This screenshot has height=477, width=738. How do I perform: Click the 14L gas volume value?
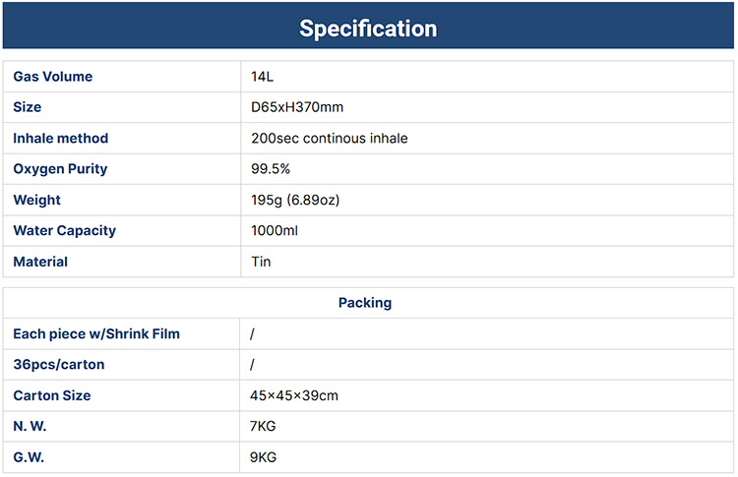(x=262, y=77)
